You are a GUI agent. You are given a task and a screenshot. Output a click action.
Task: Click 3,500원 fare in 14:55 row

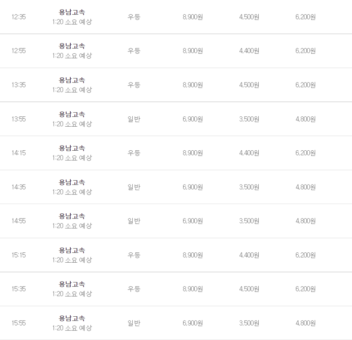249,221
